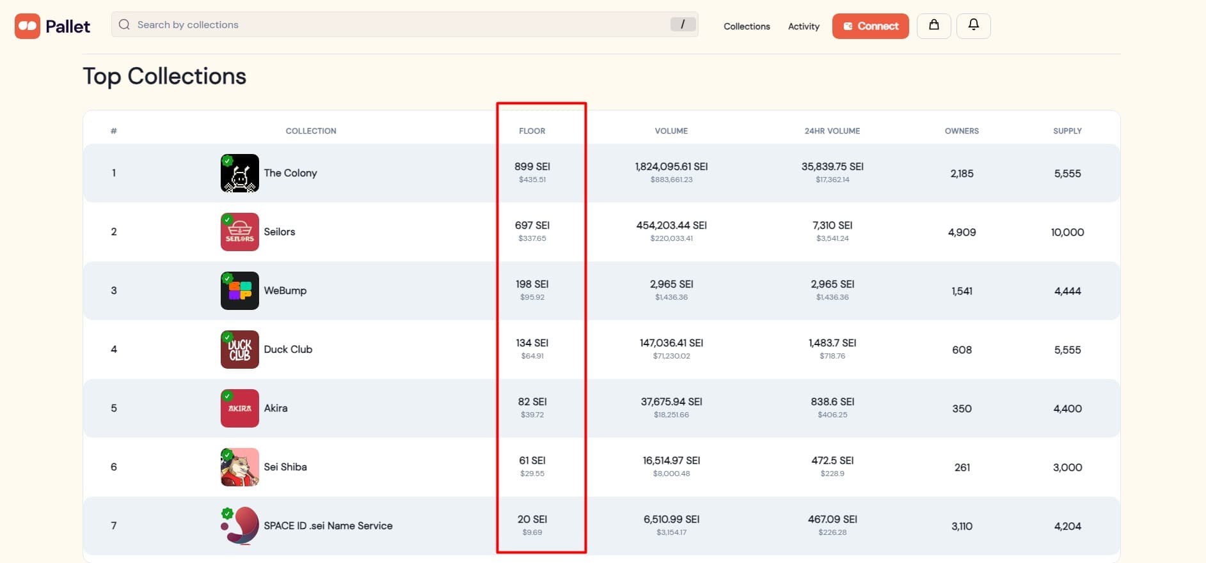Screen dimensions: 1206x563
Task: Click the 198 SEI floor price
Action: pos(532,284)
